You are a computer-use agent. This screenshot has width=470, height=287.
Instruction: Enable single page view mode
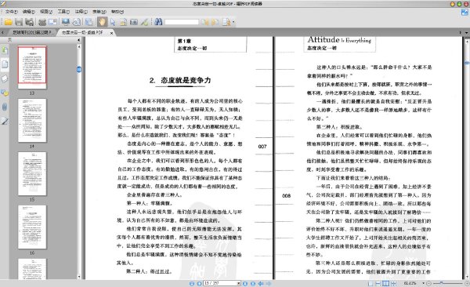click(x=371, y=283)
